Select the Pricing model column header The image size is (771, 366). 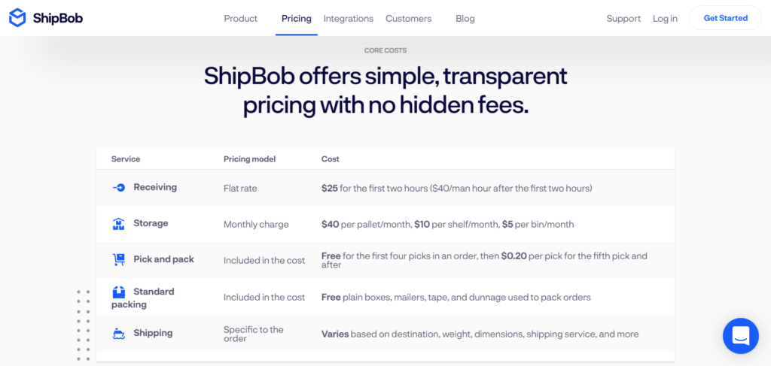click(249, 159)
